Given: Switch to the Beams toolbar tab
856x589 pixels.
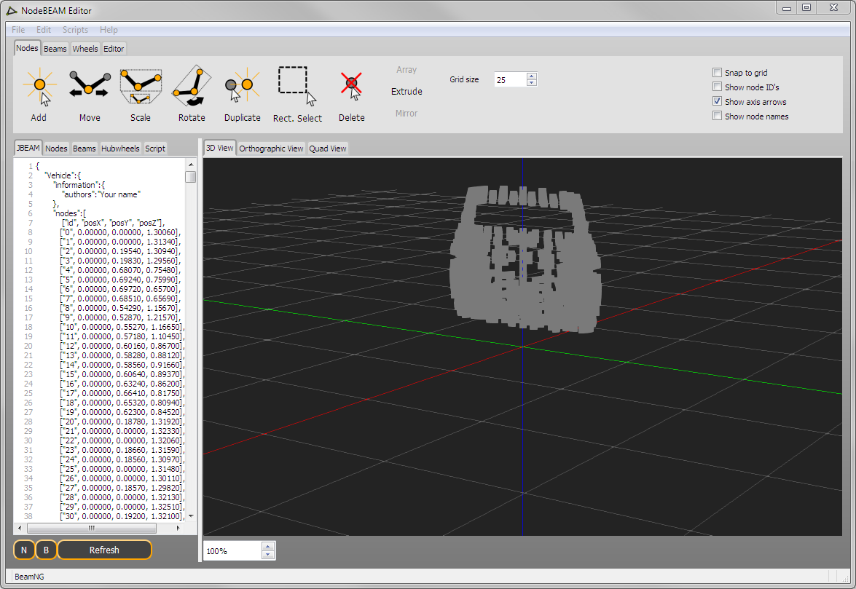Looking at the screenshot, I should click(x=55, y=49).
